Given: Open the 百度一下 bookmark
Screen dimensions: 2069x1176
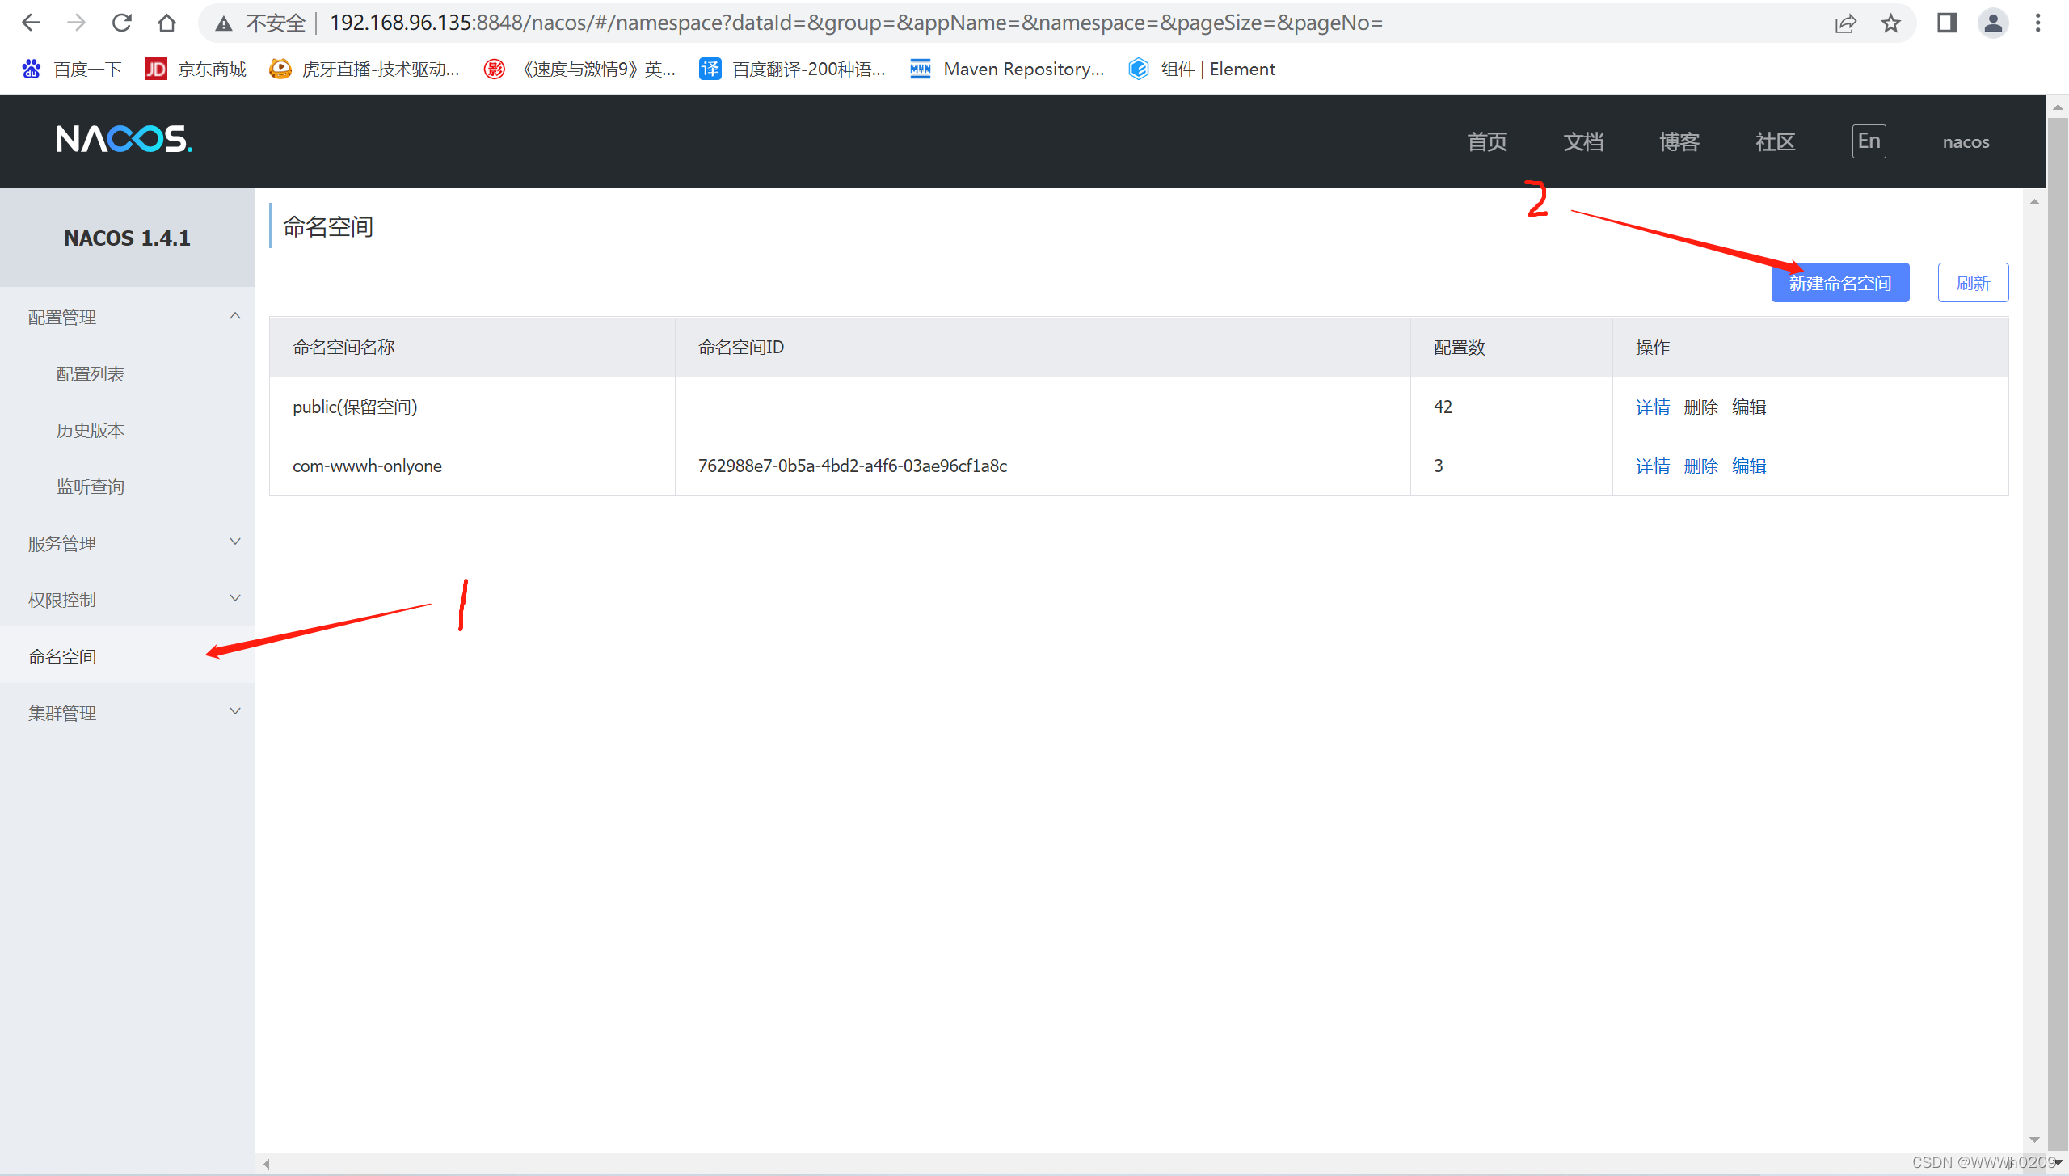Looking at the screenshot, I should 71,70.
